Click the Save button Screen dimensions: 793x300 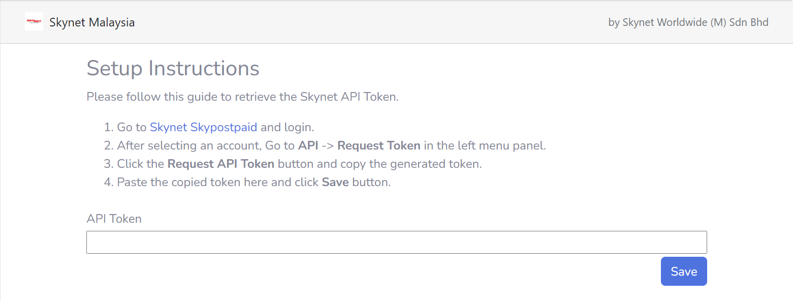click(x=683, y=271)
